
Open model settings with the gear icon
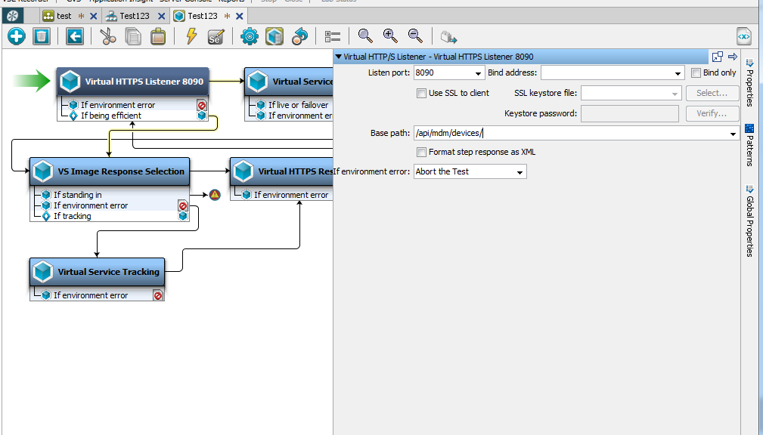click(250, 35)
